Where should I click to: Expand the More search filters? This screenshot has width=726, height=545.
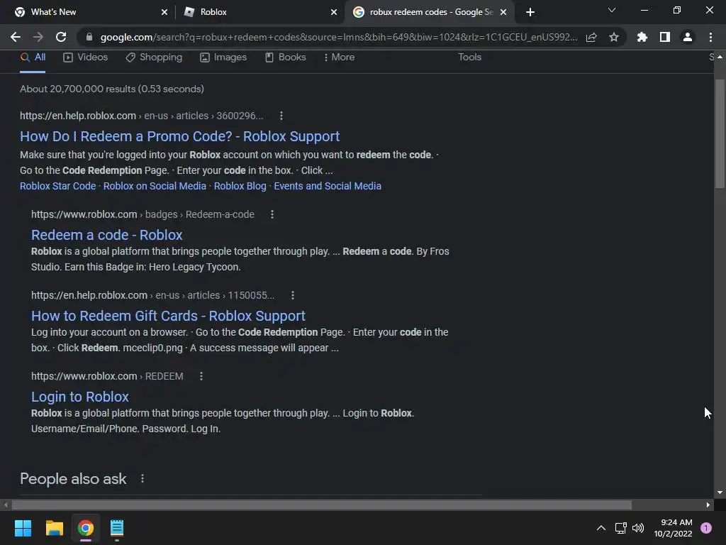pos(340,57)
